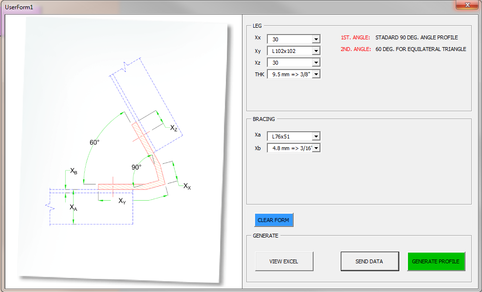Open the Xx dropdown arrow
Image resolution: width=482 pixels, height=292 pixels.
(x=316, y=39)
